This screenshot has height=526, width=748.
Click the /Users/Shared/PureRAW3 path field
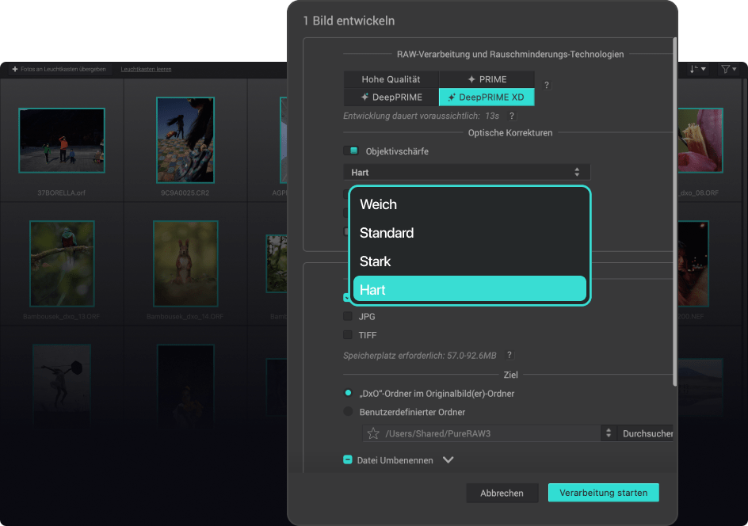tap(482, 433)
